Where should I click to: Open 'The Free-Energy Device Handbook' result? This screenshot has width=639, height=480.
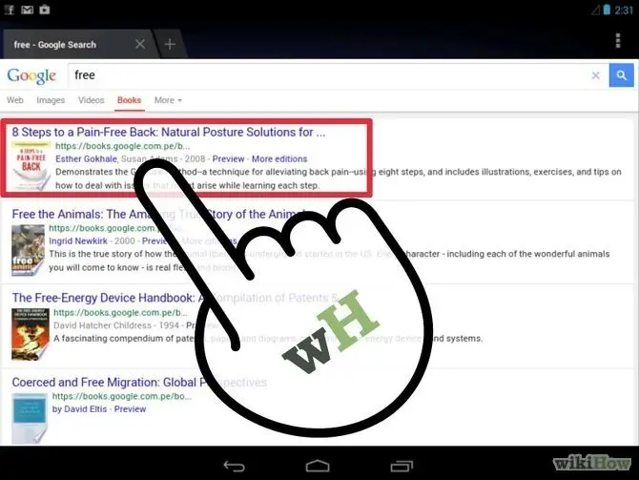[175, 298]
